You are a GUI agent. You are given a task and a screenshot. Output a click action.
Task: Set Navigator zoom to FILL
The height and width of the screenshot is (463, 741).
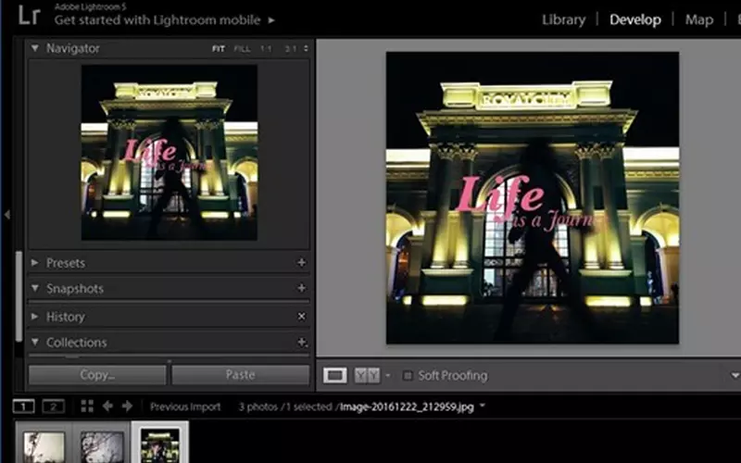[242, 49]
